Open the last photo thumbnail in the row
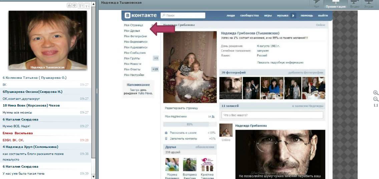The height and width of the screenshot is (179, 379). pyautogui.click(x=314, y=88)
